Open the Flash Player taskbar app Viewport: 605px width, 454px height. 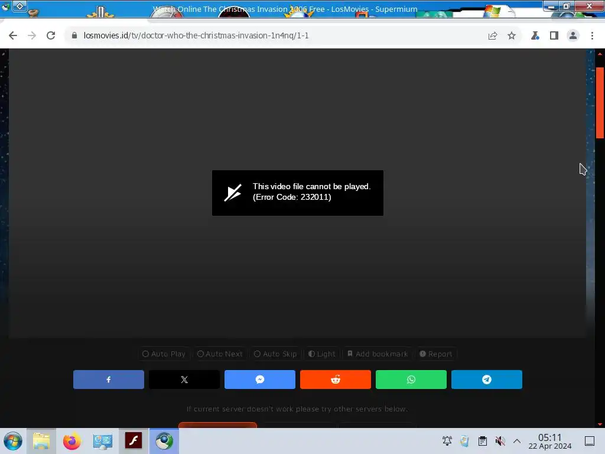pyautogui.click(x=134, y=441)
